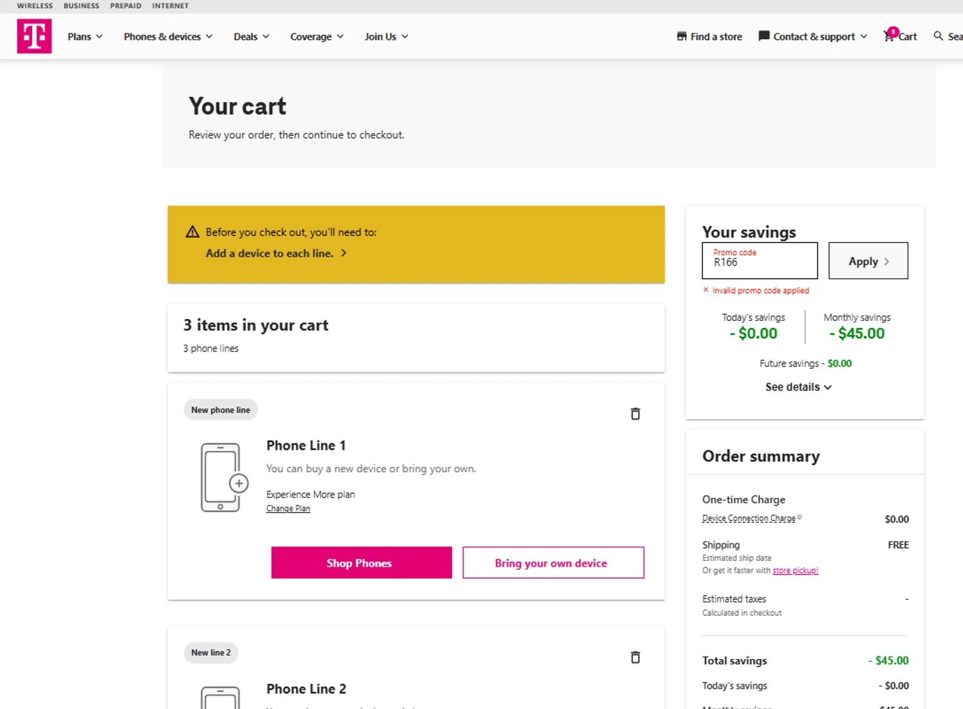Open the Prepaid top tab

tap(126, 6)
